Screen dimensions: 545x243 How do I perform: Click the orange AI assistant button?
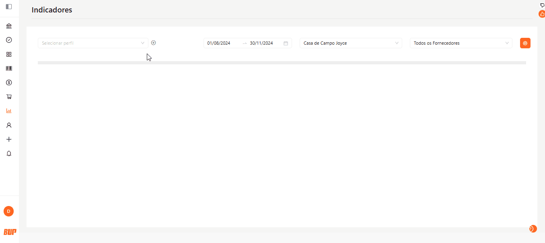pos(525,43)
